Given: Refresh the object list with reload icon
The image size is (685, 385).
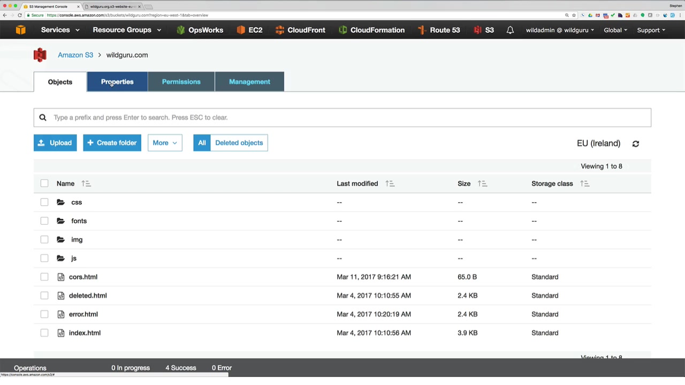Looking at the screenshot, I should (x=636, y=143).
